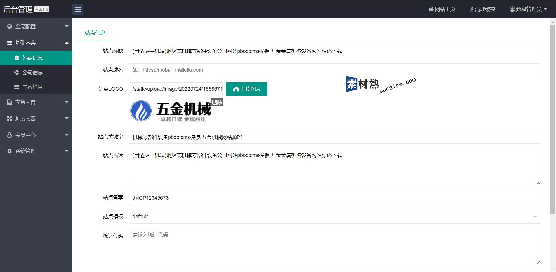Open 内容栏目 in the sidebar
This screenshot has width=556, height=272.
click(x=36, y=87)
